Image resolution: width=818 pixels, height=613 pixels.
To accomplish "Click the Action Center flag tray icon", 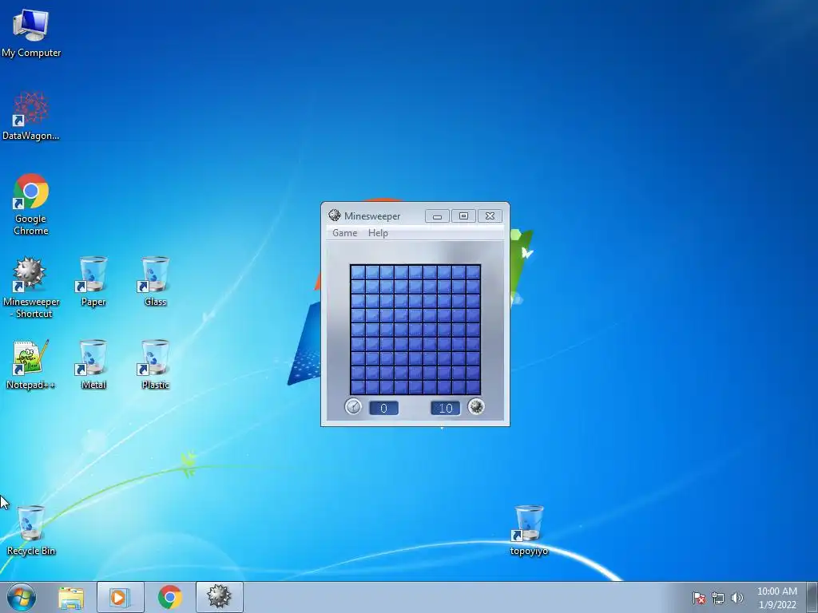I will coord(698,598).
